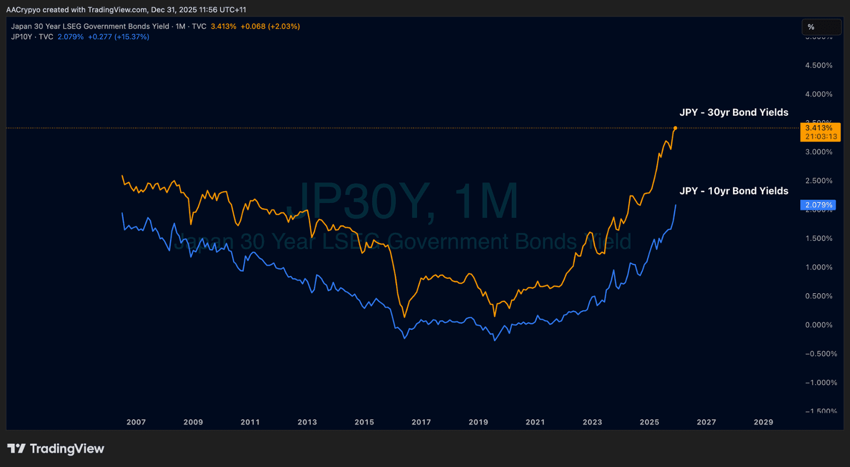Click the 2007 label on time axis
This screenshot has width=850, height=467.
(x=136, y=422)
